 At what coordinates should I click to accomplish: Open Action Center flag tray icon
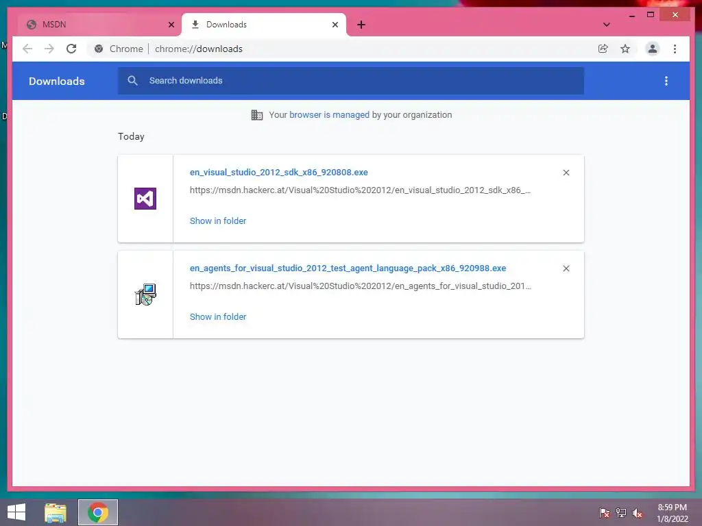[605, 512]
